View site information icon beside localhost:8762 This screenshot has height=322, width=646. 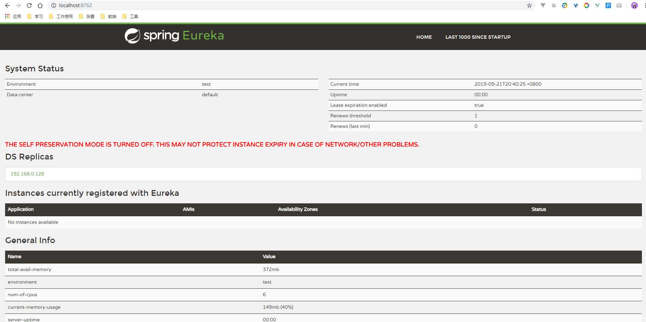53,5
